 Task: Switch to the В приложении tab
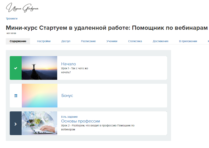[x=188, y=41]
